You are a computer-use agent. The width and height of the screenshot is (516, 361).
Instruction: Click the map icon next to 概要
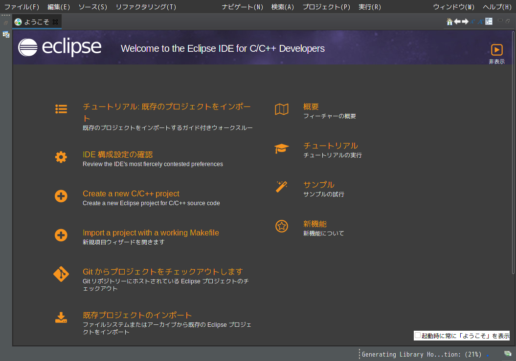click(x=282, y=109)
